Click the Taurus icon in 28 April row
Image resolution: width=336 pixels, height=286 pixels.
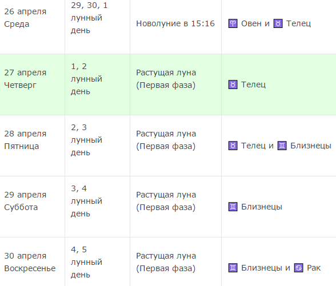(x=233, y=146)
